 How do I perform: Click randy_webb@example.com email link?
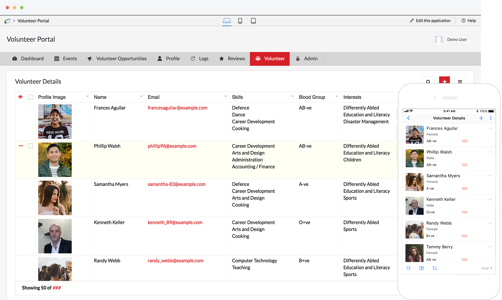175,261
